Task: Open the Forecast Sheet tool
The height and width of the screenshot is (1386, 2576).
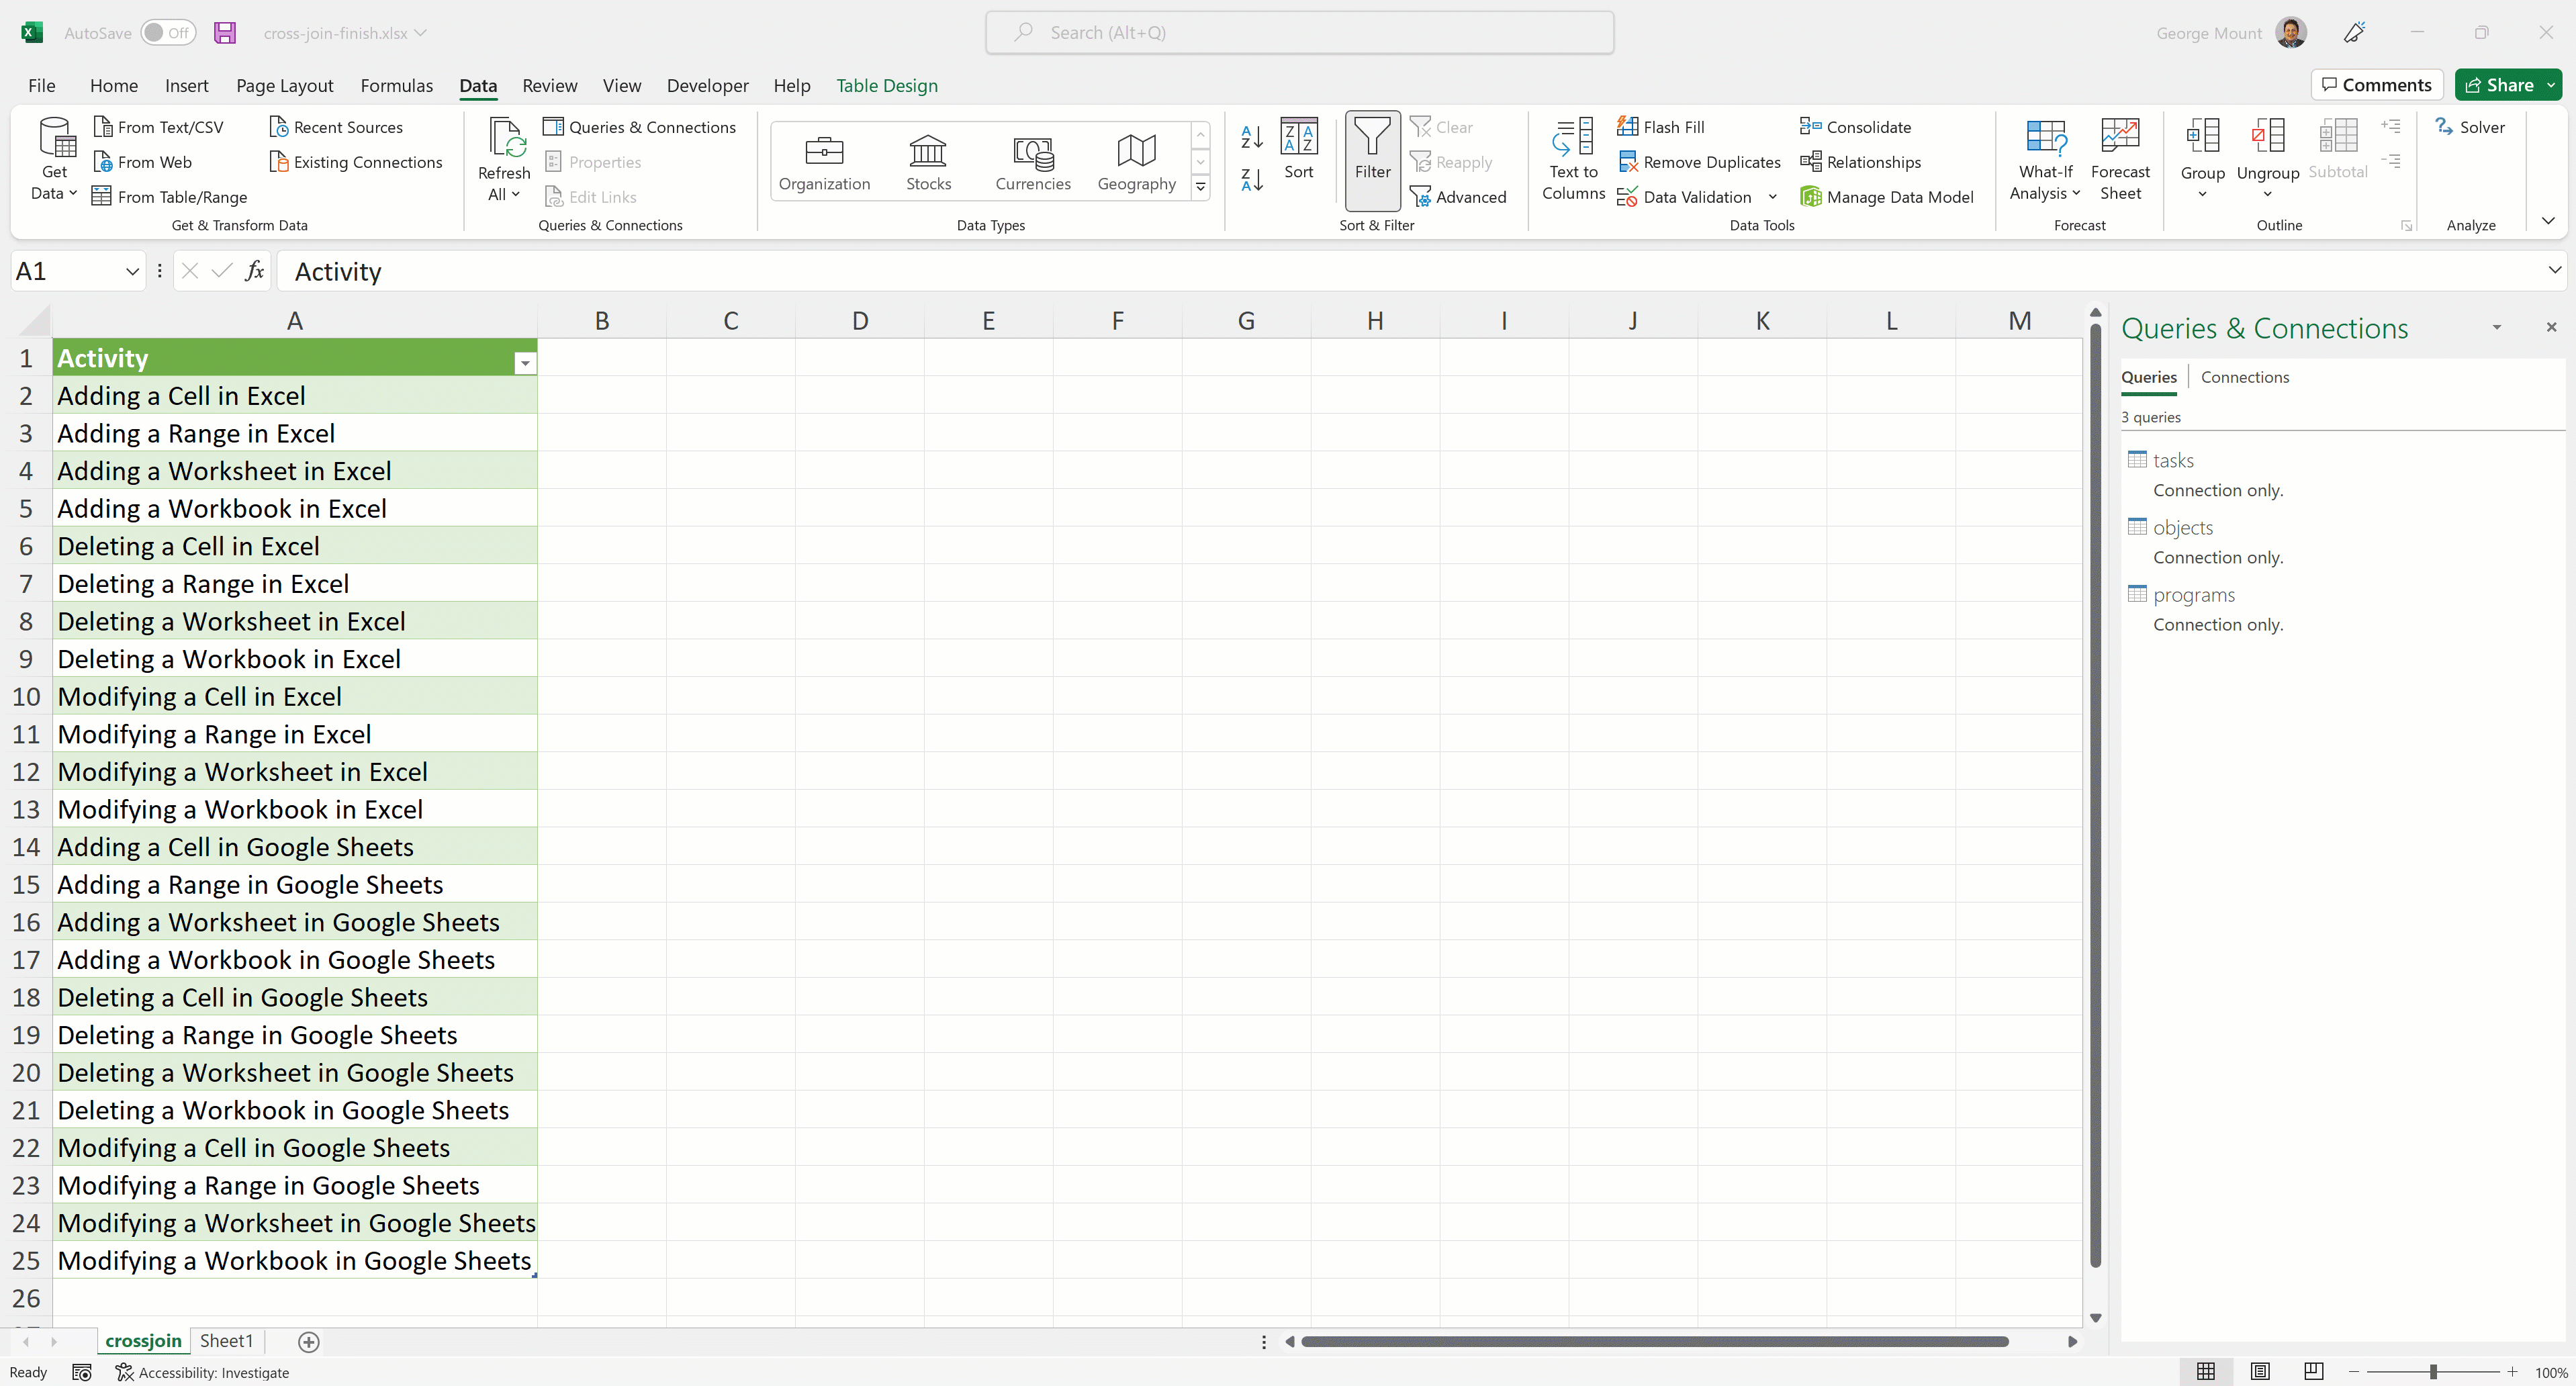Action: [2119, 159]
